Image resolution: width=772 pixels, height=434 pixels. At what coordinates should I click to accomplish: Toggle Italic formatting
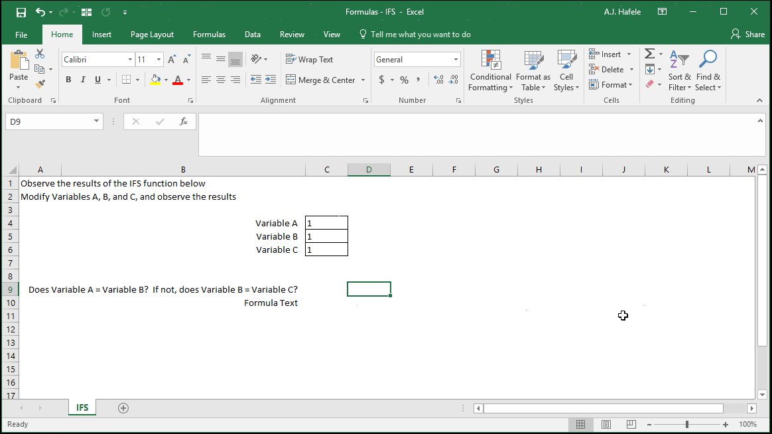coord(83,80)
